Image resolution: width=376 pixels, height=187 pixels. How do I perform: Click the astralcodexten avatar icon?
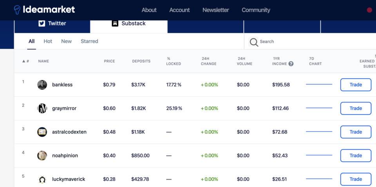tap(42, 132)
